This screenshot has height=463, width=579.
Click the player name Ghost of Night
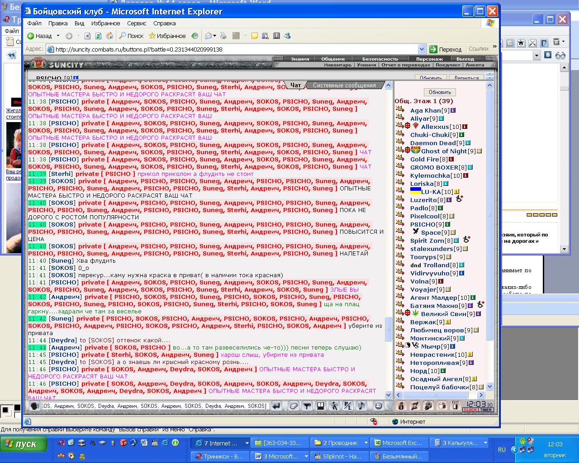click(x=444, y=151)
